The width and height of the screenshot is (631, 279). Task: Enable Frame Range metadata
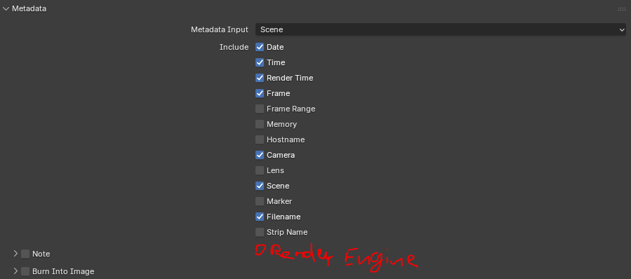(x=260, y=109)
